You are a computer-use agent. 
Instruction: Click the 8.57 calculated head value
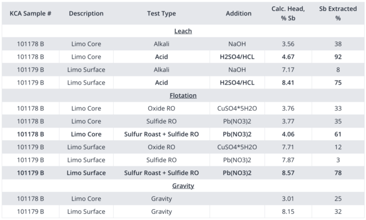tap(288, 173)
